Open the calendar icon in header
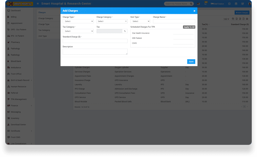The height and width of the screenshot is (157, 257). 236,4
